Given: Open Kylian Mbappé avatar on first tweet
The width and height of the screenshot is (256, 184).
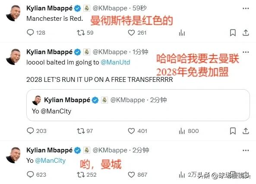Looking at the screenshot, I should tap(13, 13).
